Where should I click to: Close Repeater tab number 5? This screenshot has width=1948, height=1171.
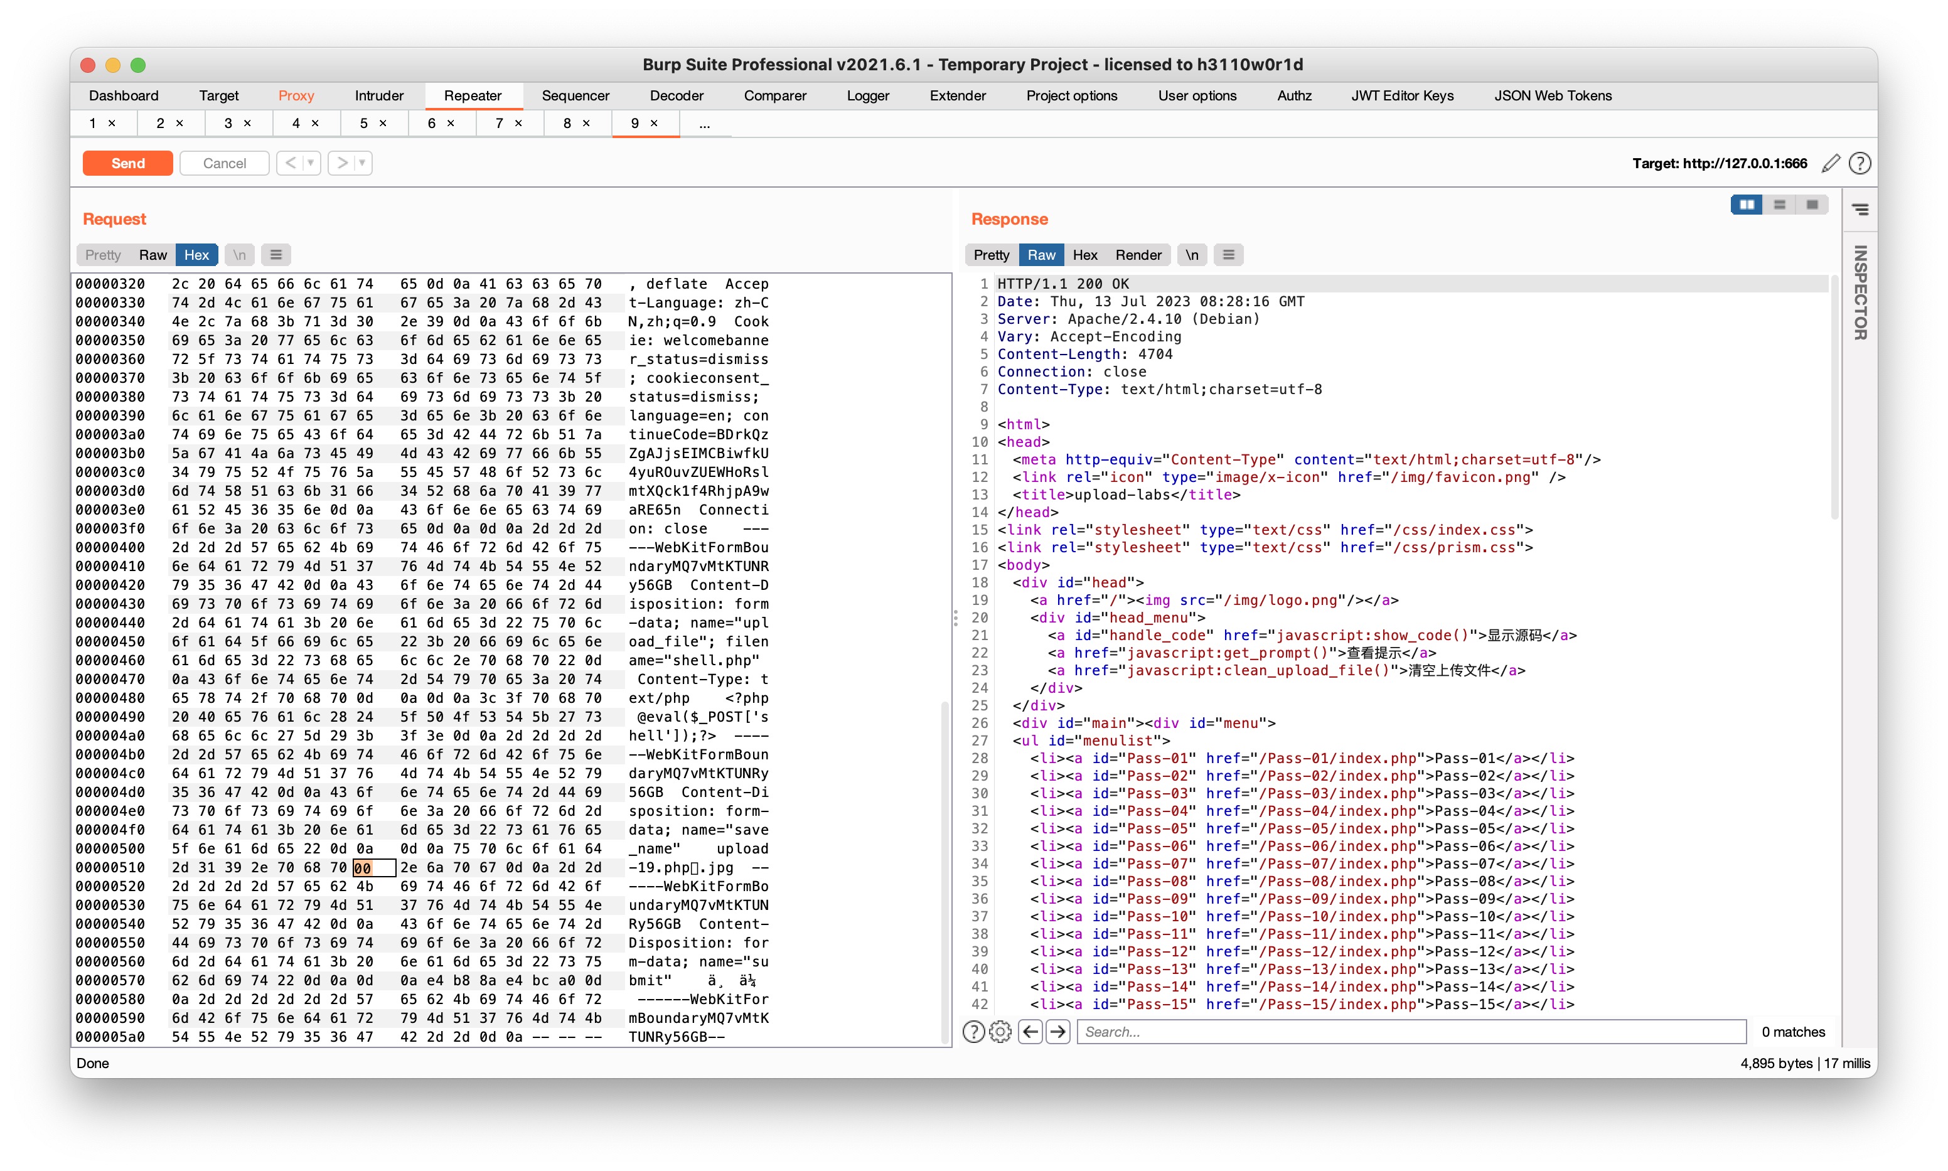click(383, 123)
